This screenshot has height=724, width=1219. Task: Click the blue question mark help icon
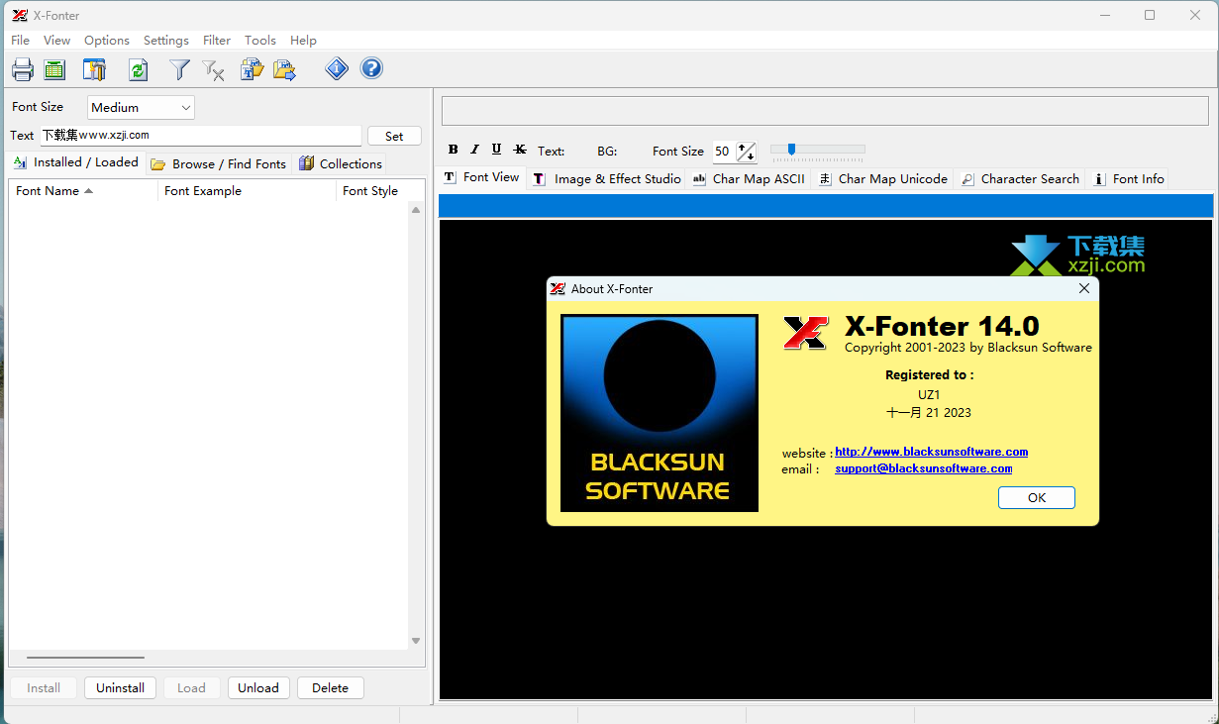[x=371, y=68]
